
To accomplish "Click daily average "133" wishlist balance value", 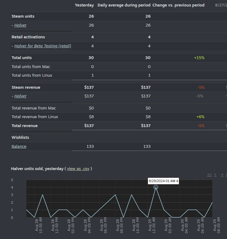I will (147, 146).
